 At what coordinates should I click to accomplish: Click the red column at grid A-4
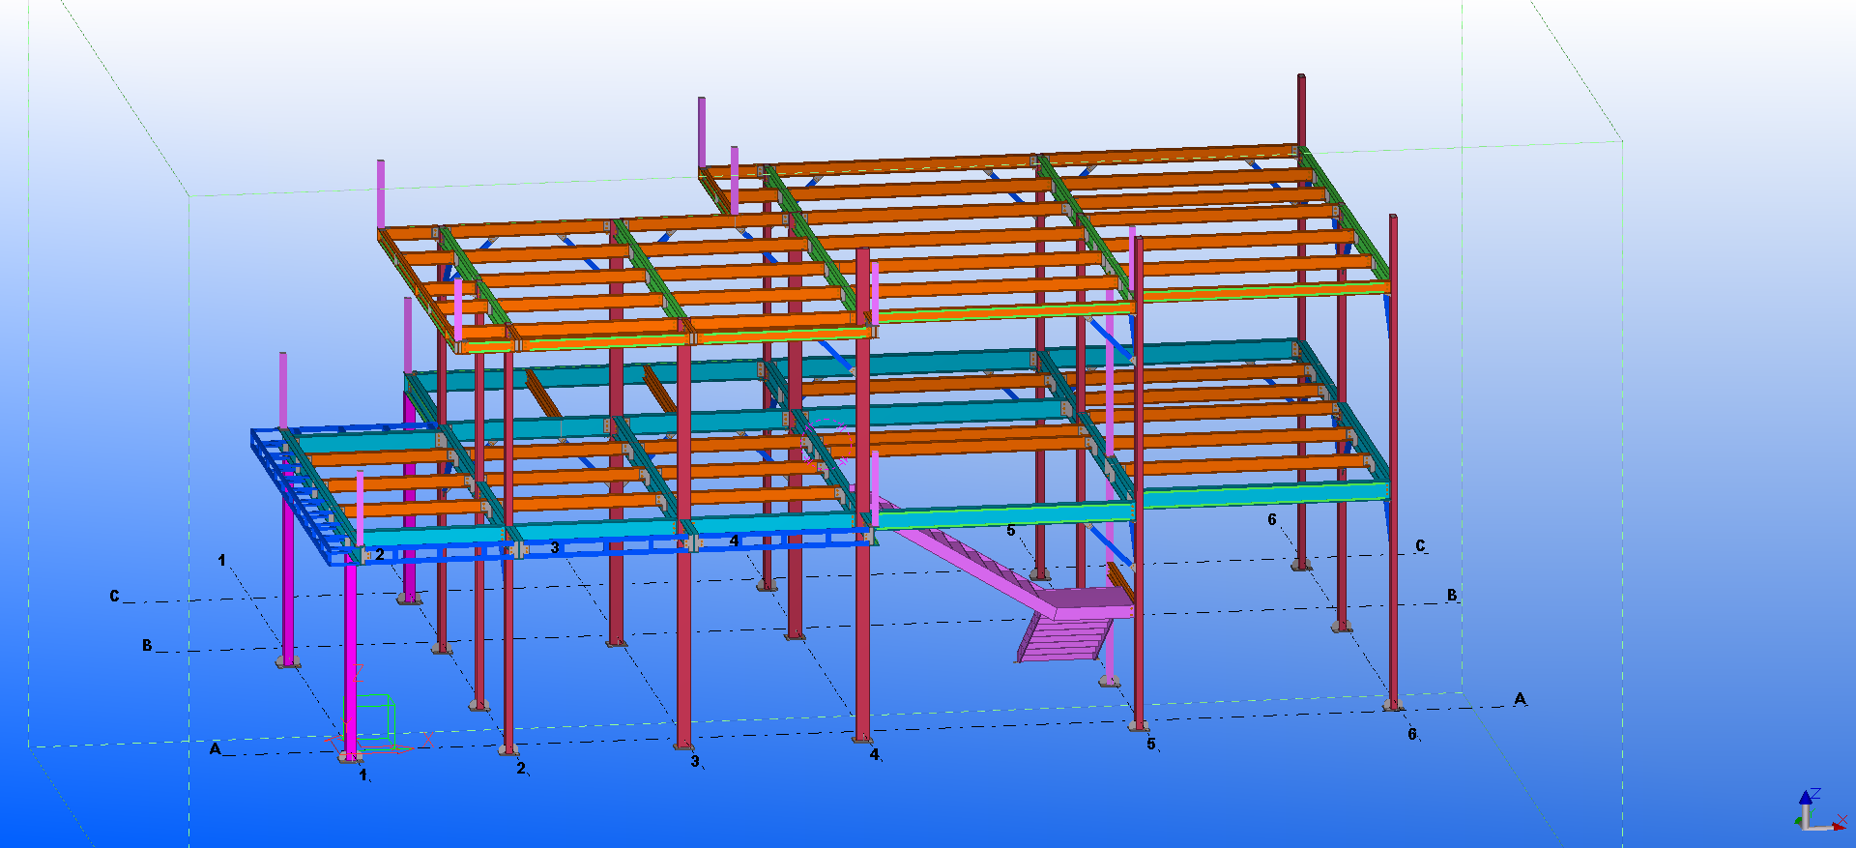(862, 629)
